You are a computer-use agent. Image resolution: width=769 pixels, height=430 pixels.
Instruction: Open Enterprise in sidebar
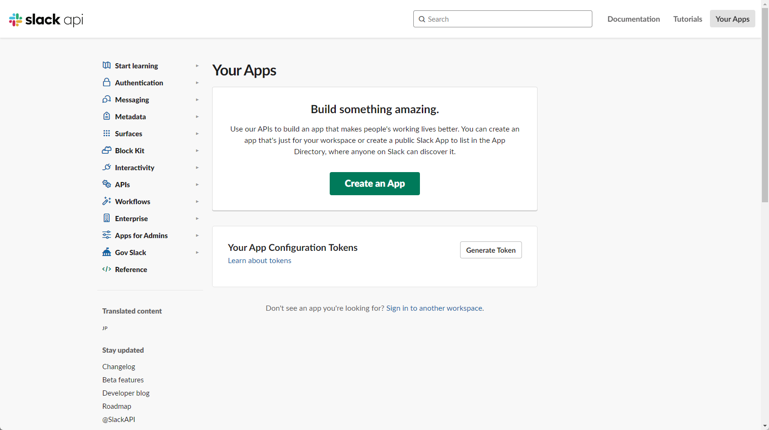(131, 219)
